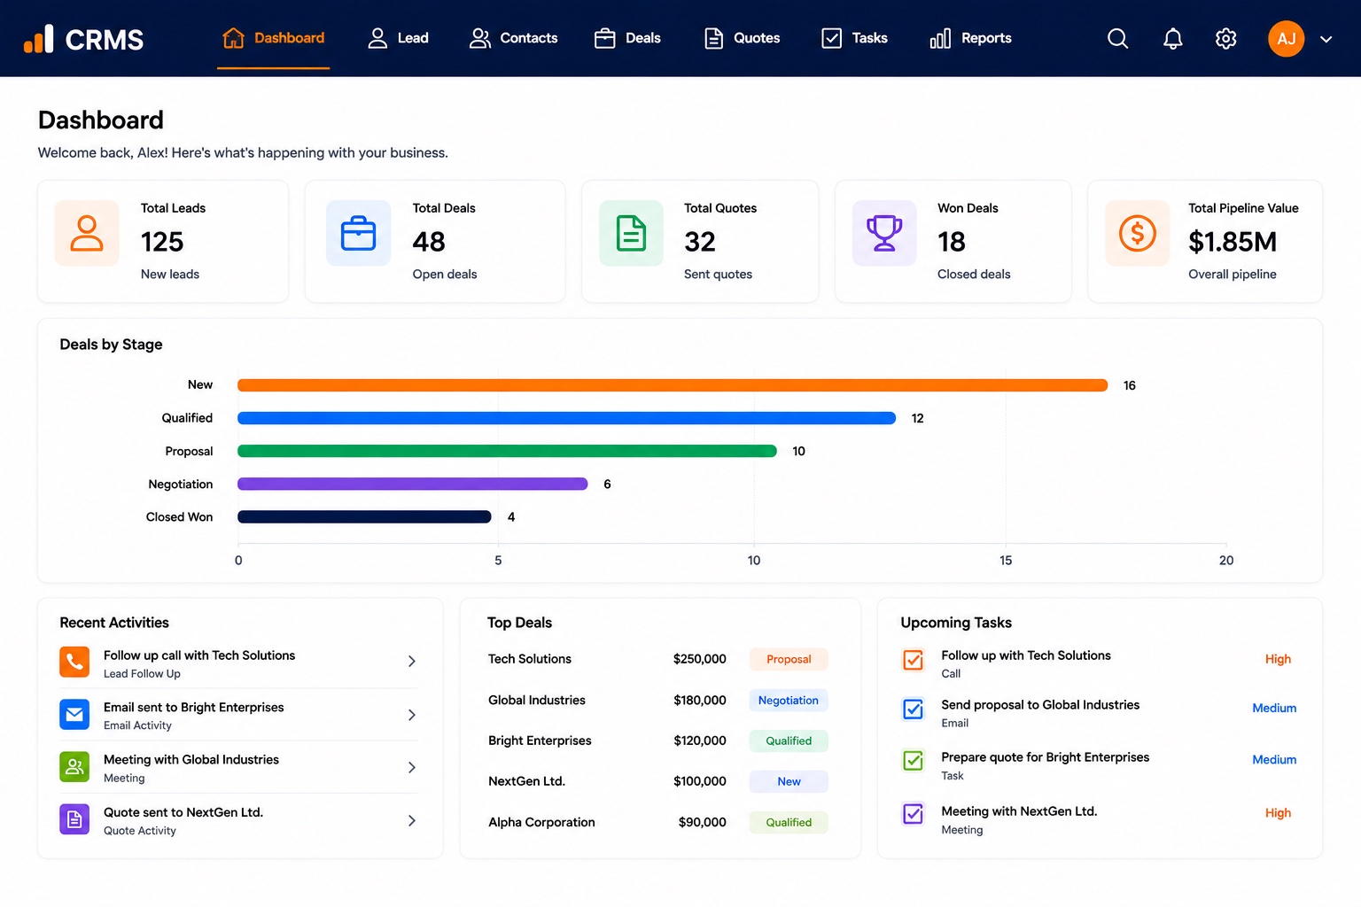Open the Email sent to Bright Enterprises chevron
The width and height of the screenshot is (1361, 907).
[x=412, y=715]
